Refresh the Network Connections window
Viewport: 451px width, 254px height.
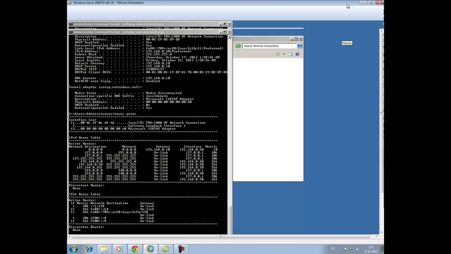[x=238, y=46]
